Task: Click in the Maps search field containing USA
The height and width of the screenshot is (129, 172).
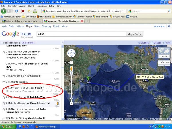Action: coord(81,34)
